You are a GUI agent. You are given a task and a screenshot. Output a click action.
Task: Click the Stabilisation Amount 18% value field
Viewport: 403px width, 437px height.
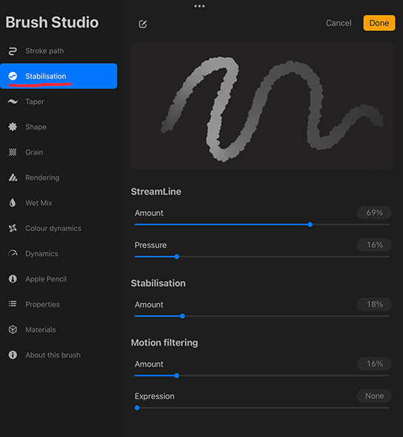[374, 304]
